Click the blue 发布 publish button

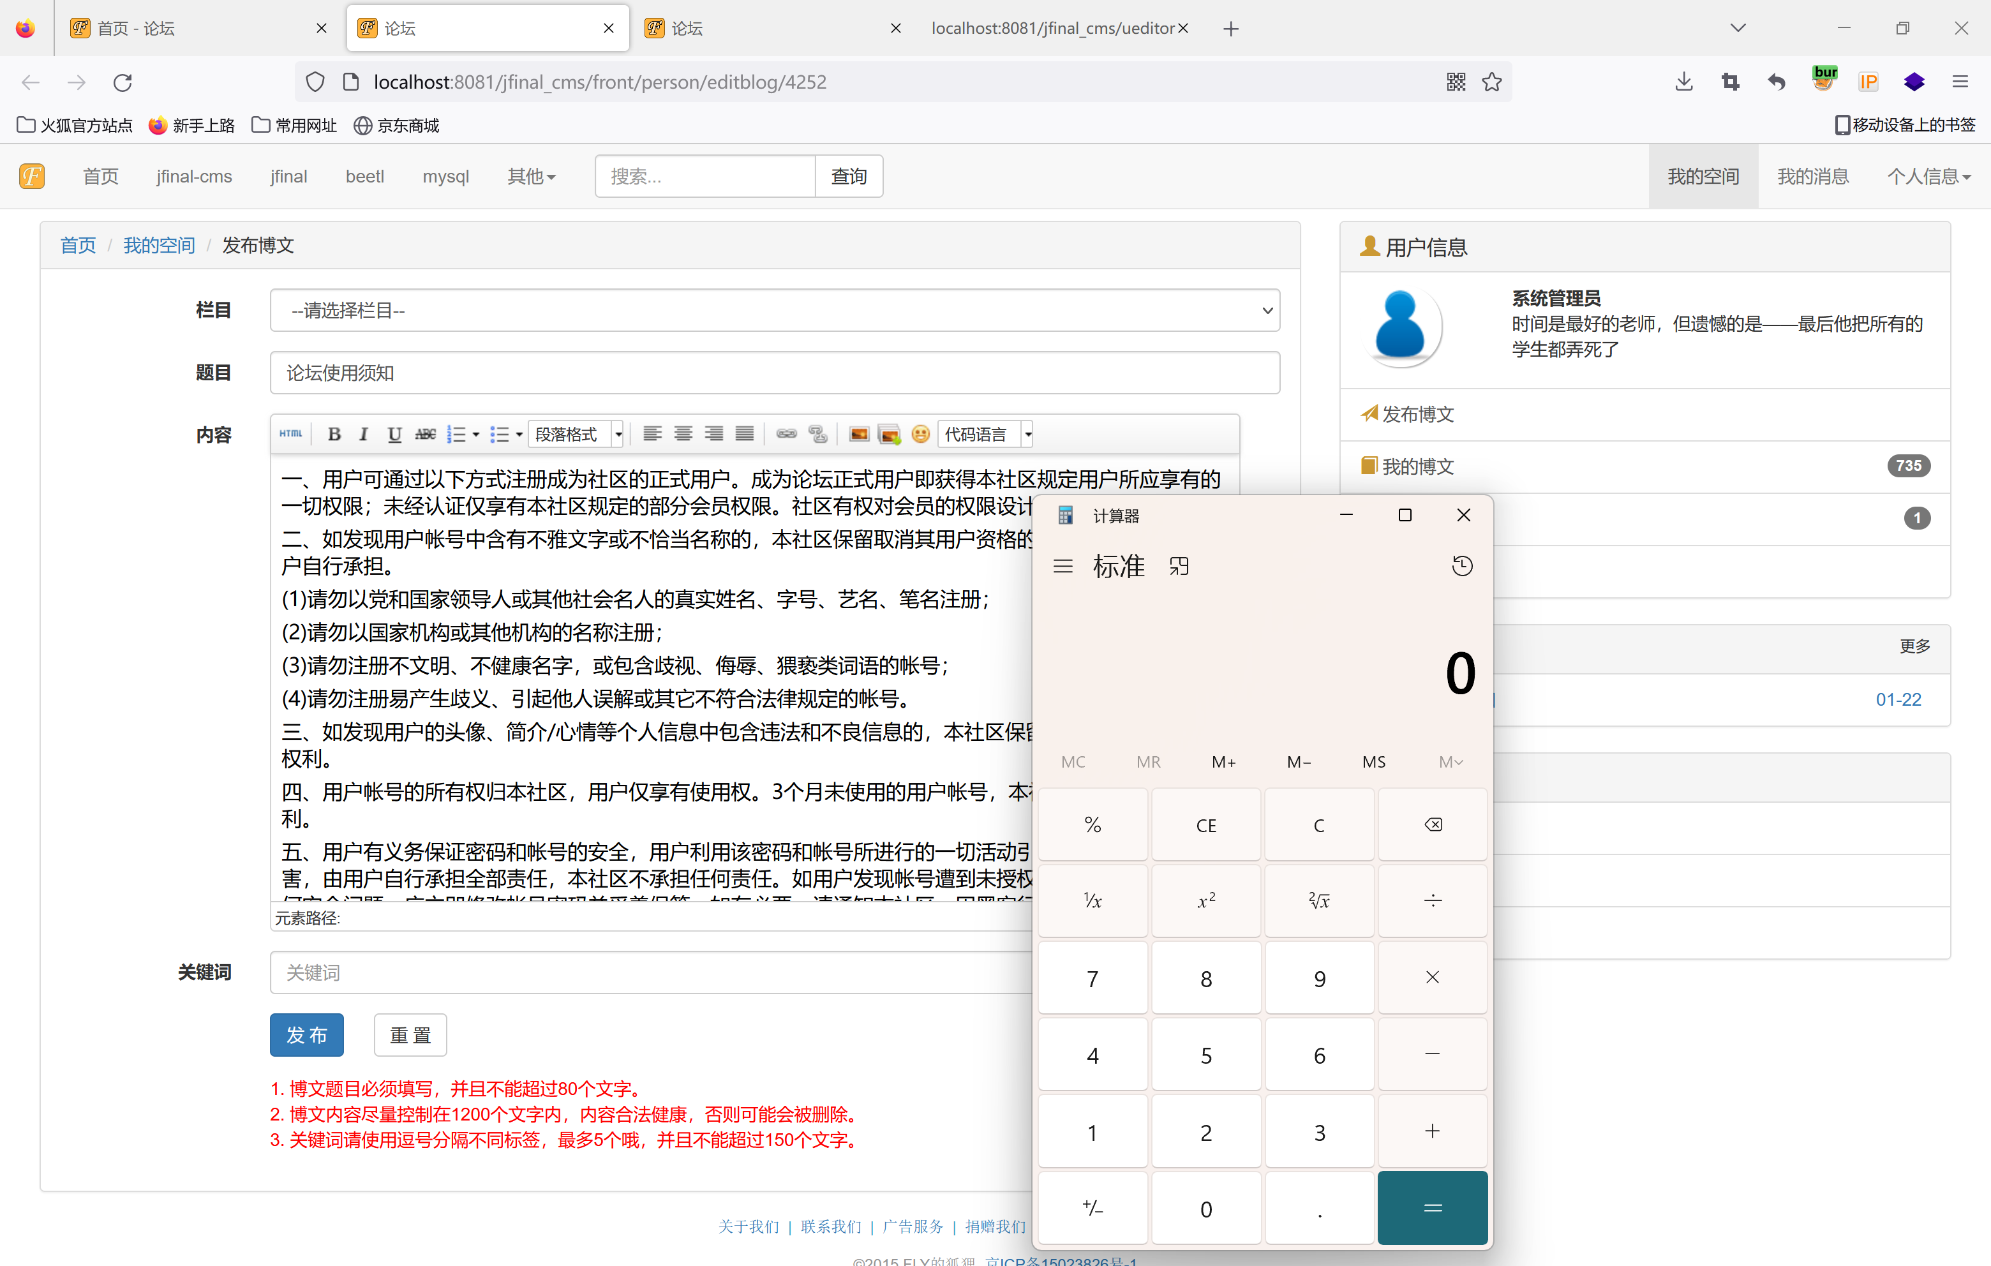307,1034
